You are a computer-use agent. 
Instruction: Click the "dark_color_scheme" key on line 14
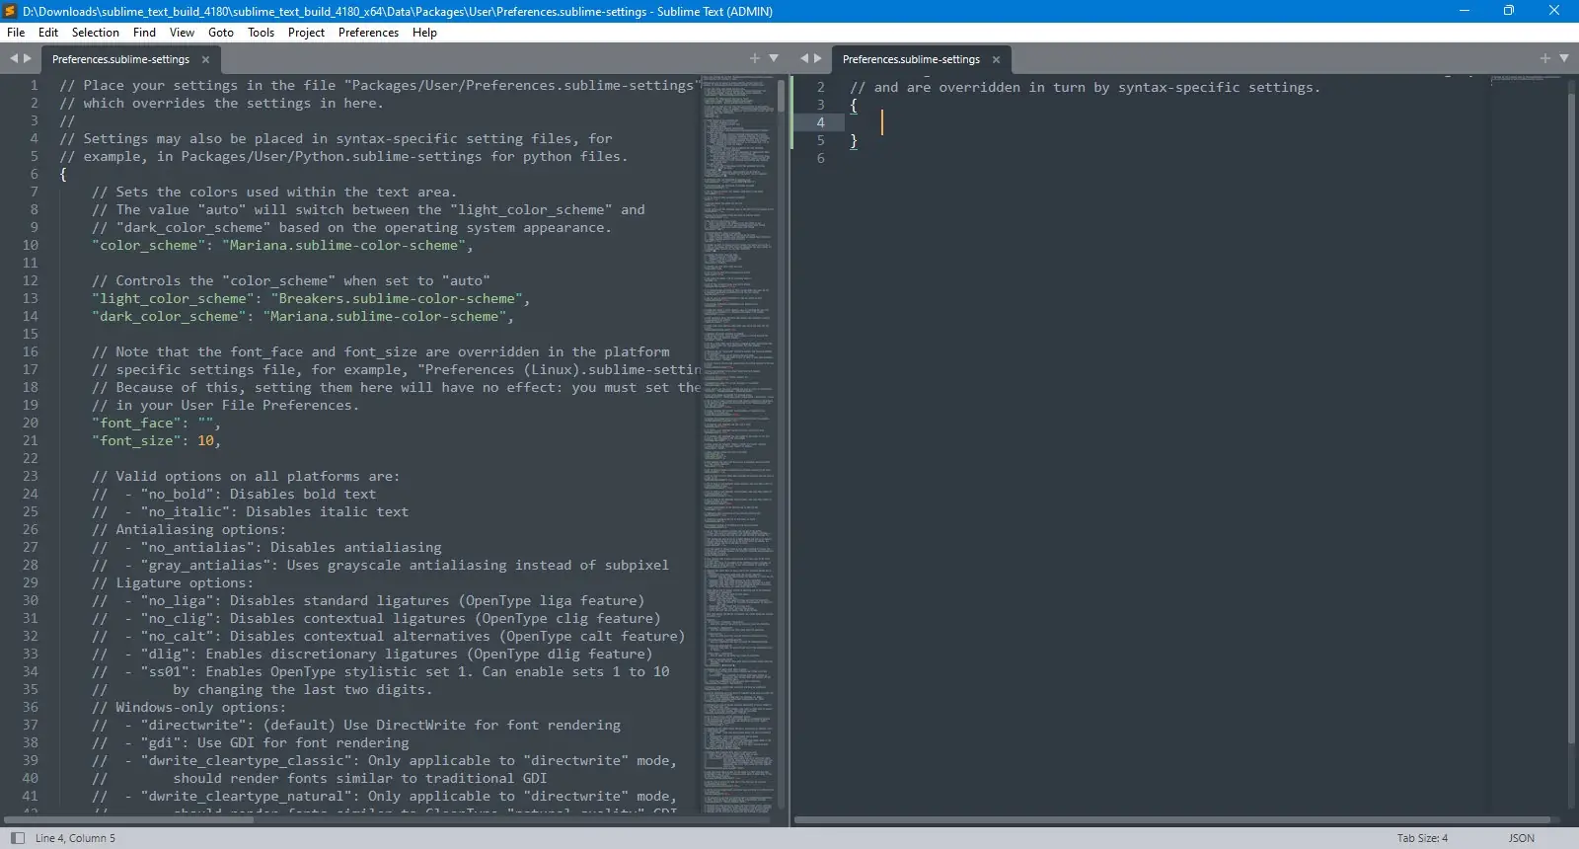(169, 317)
